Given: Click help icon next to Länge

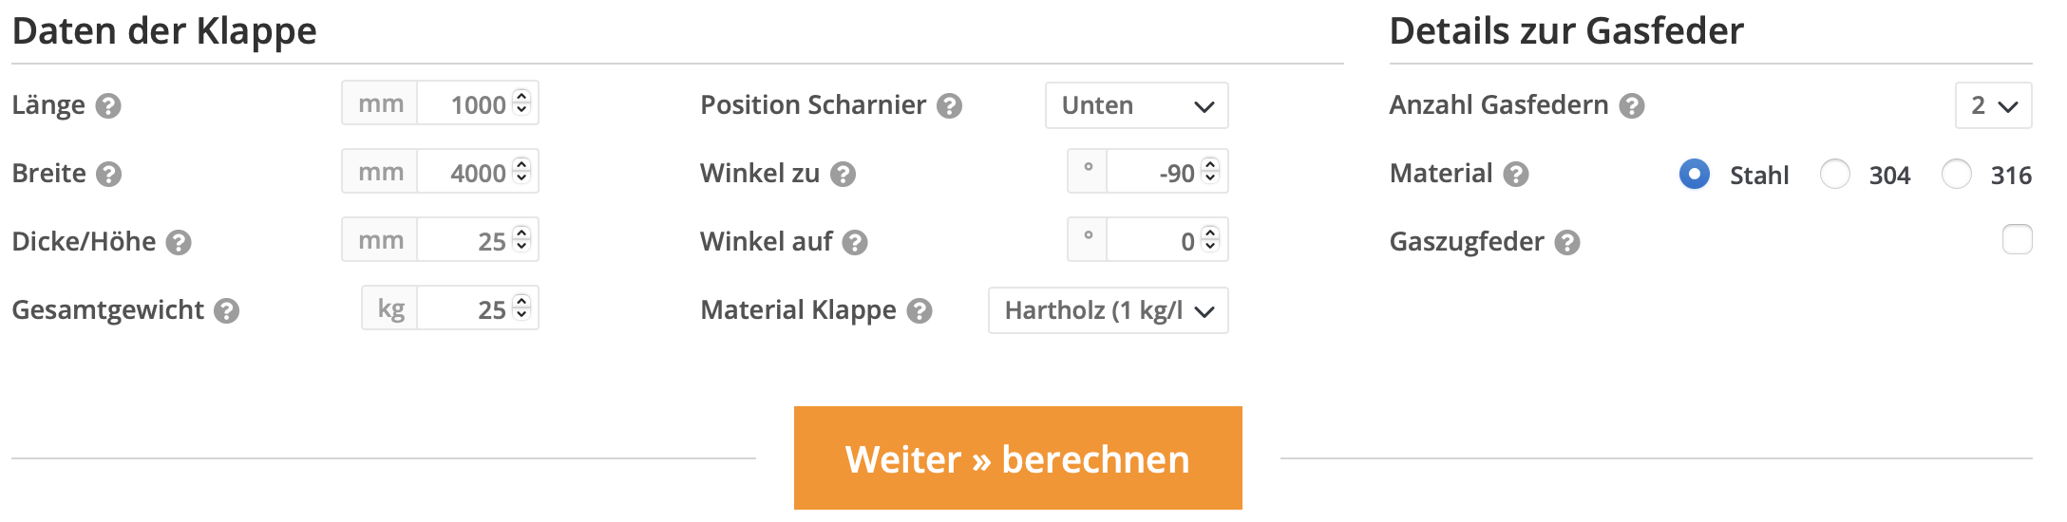Looking at the screenshot, I should coord(109,105).
